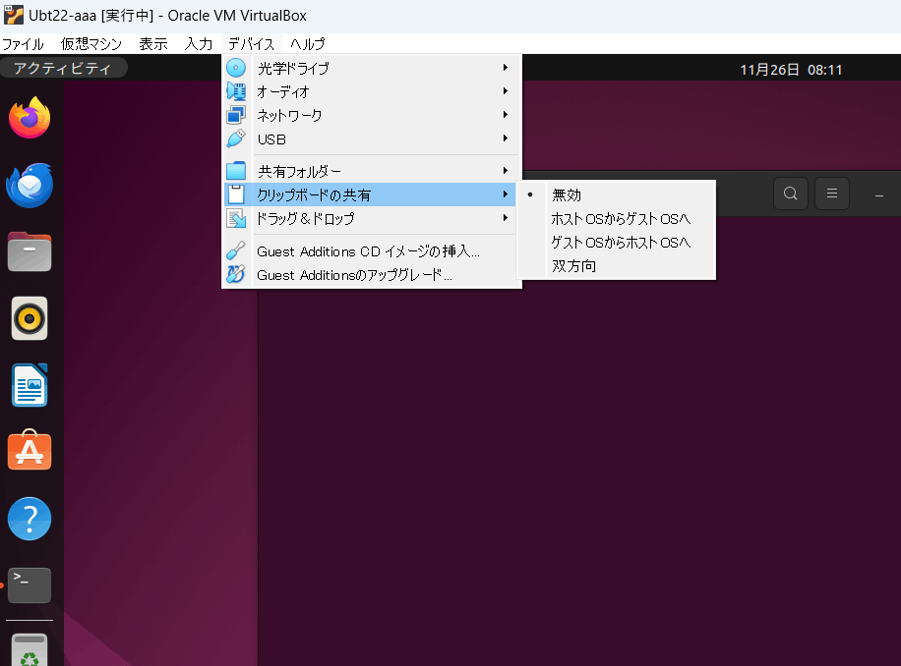Screen dimensions: 901x666
Task: Open the ヘルプ menu
Action: pyautogui.click(x=308, y=44)
